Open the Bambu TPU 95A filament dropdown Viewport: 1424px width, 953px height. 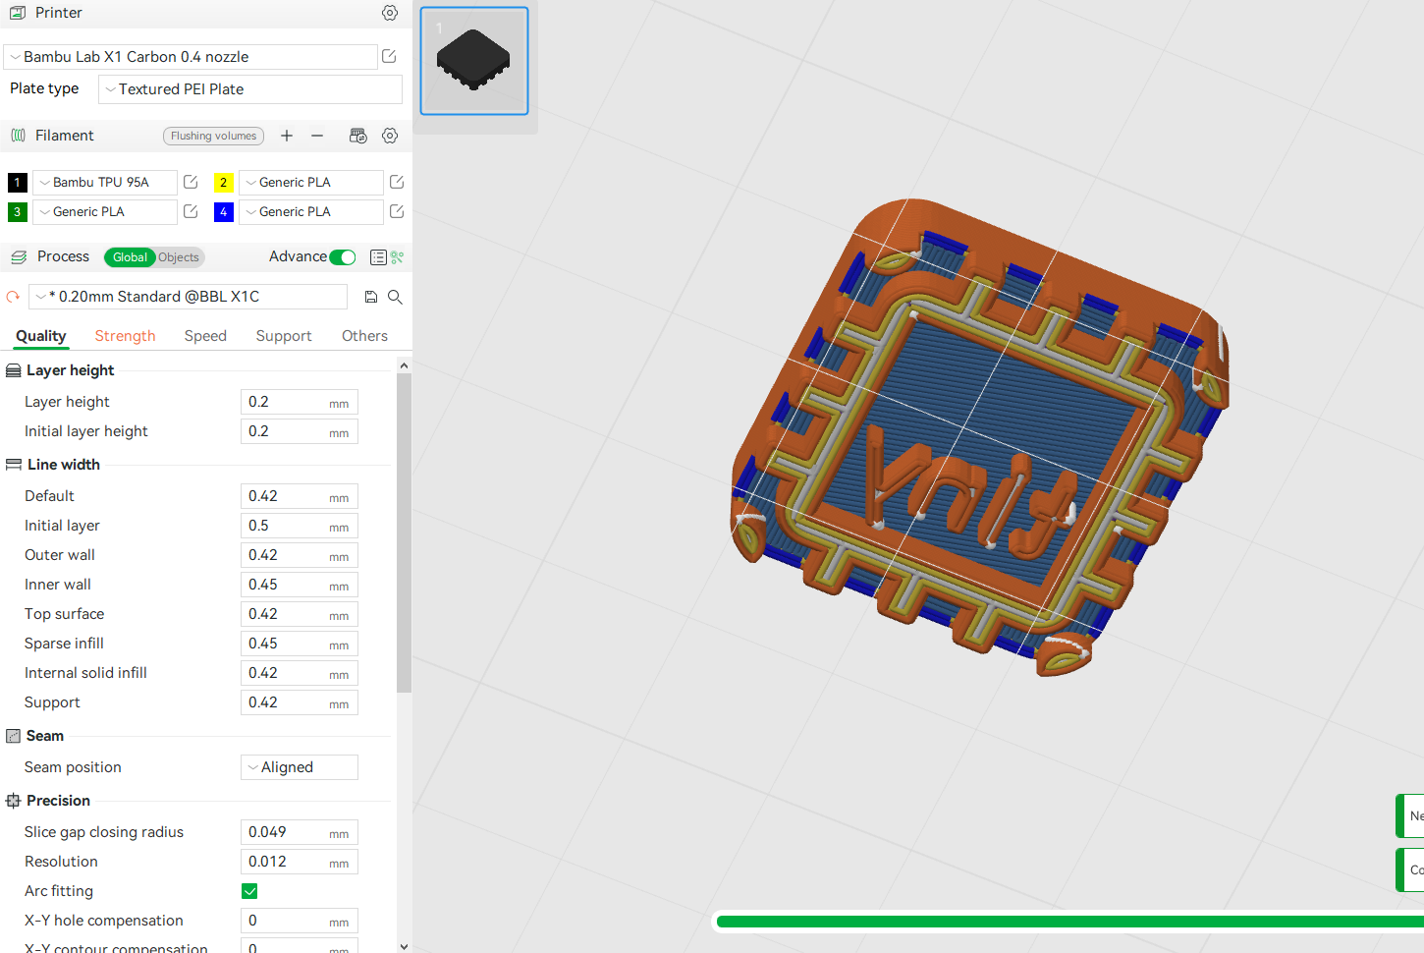coord(105,183)
